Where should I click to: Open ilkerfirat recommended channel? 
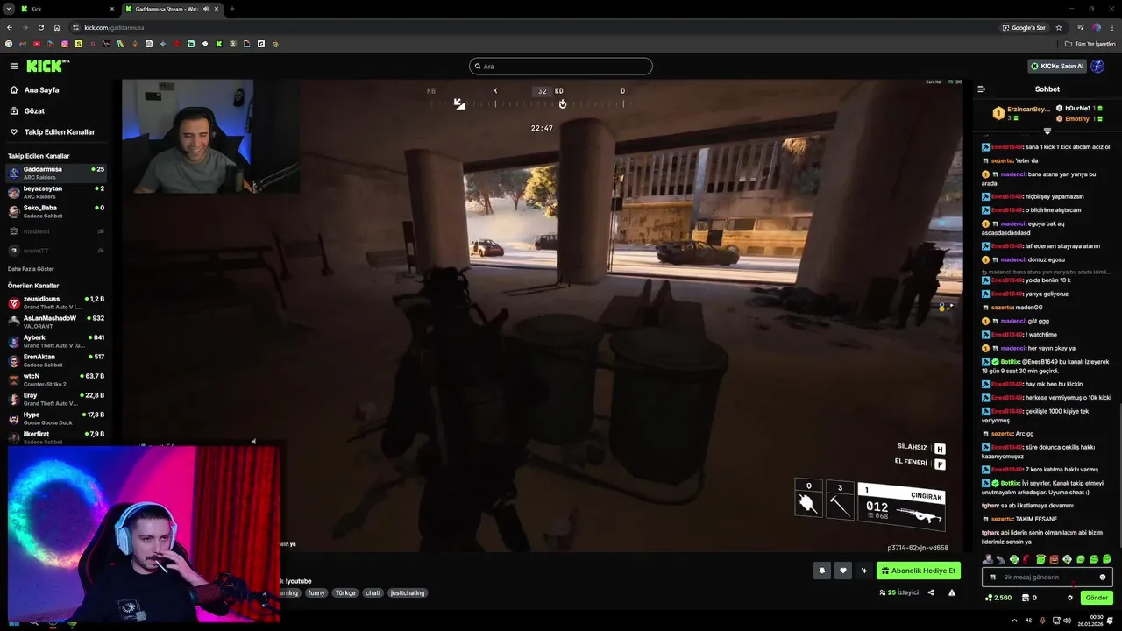coord(56,436)
